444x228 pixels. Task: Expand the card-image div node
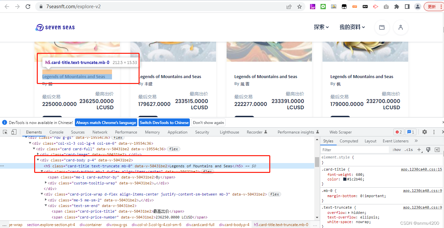38,154
